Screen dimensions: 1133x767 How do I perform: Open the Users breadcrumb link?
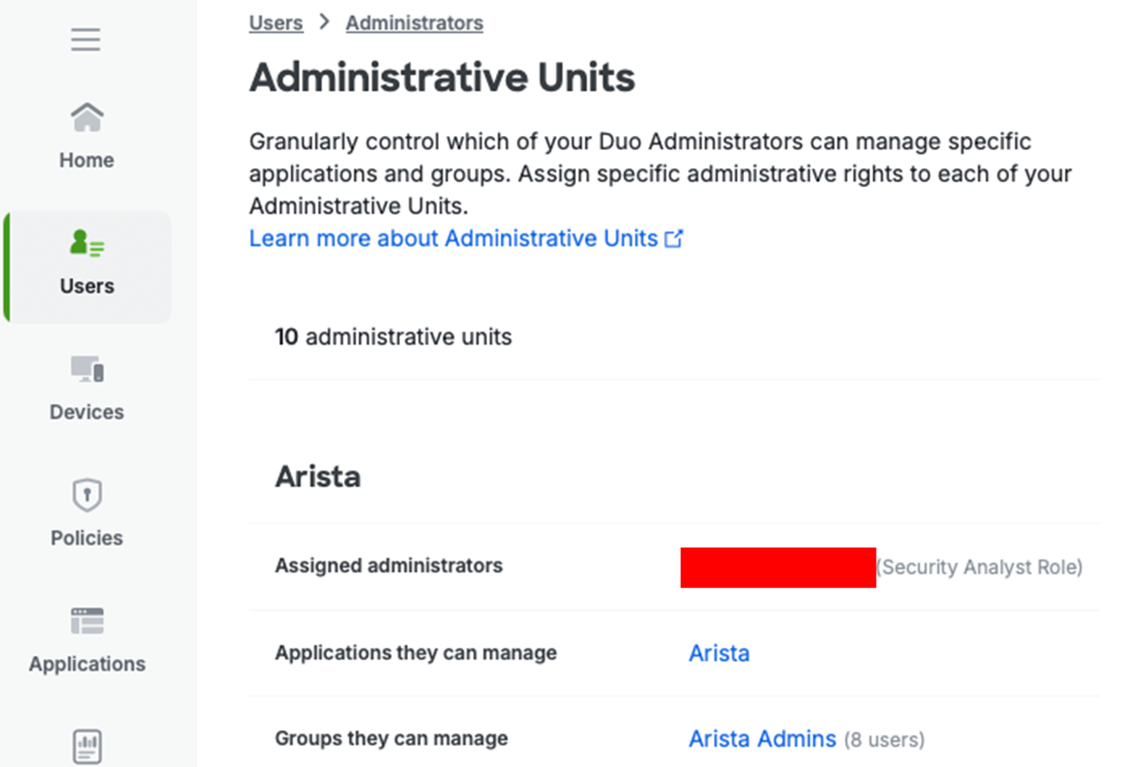tap(276, 22)
